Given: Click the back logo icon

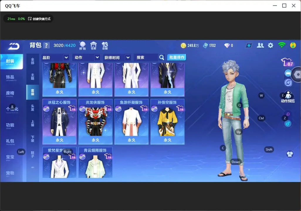Looking at the screenshot, I should click(x=14, y=46).
